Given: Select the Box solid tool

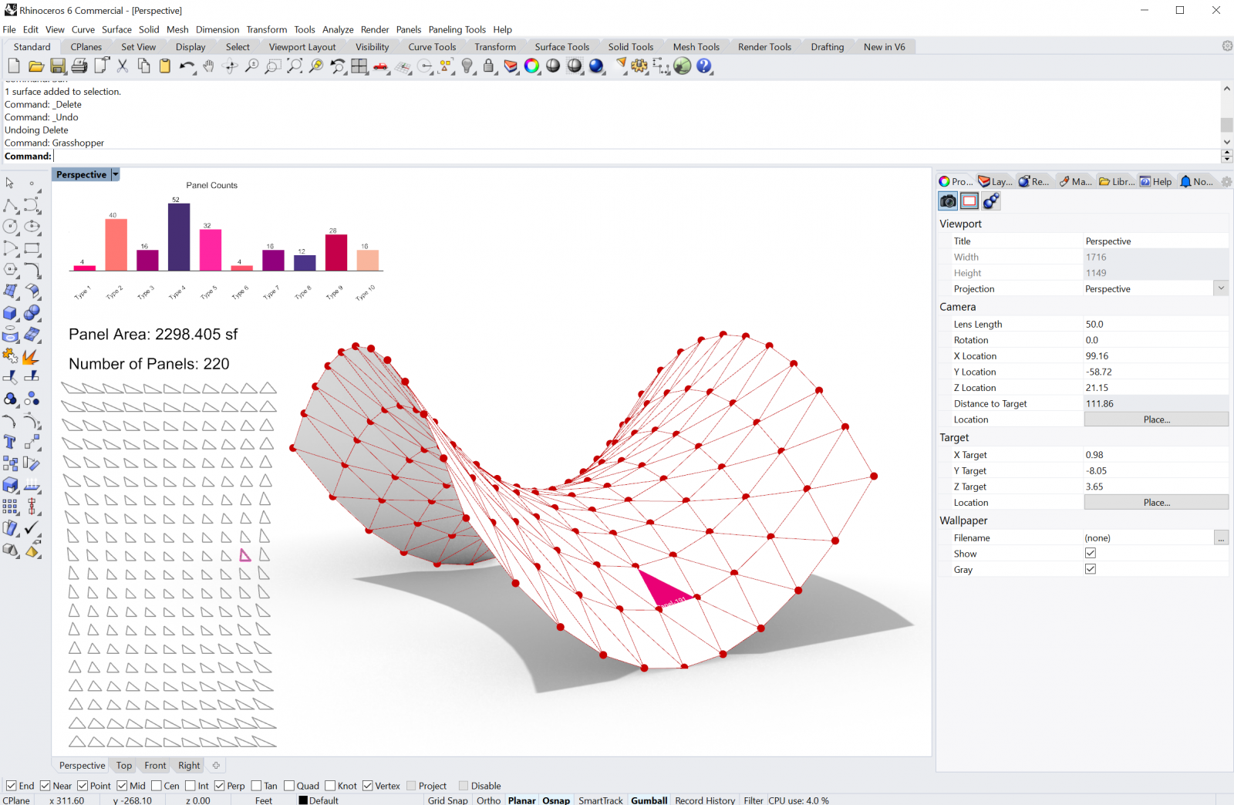Looking at the screenshot, I should (x=10, y=313).
